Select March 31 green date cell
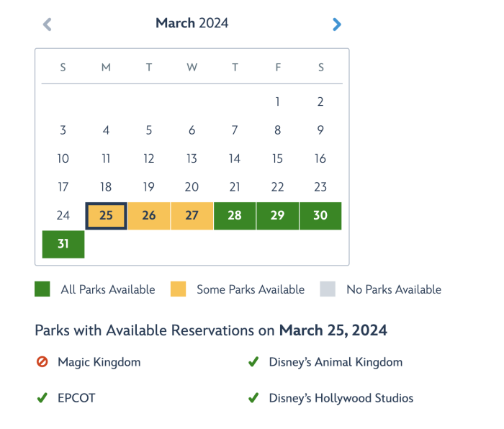Screen dimensions: 504x429 coord(63,244)
